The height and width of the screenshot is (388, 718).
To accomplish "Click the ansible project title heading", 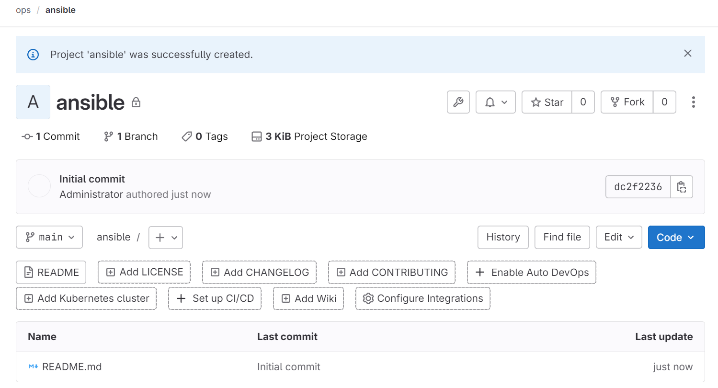I will click(x=91, y=102).
